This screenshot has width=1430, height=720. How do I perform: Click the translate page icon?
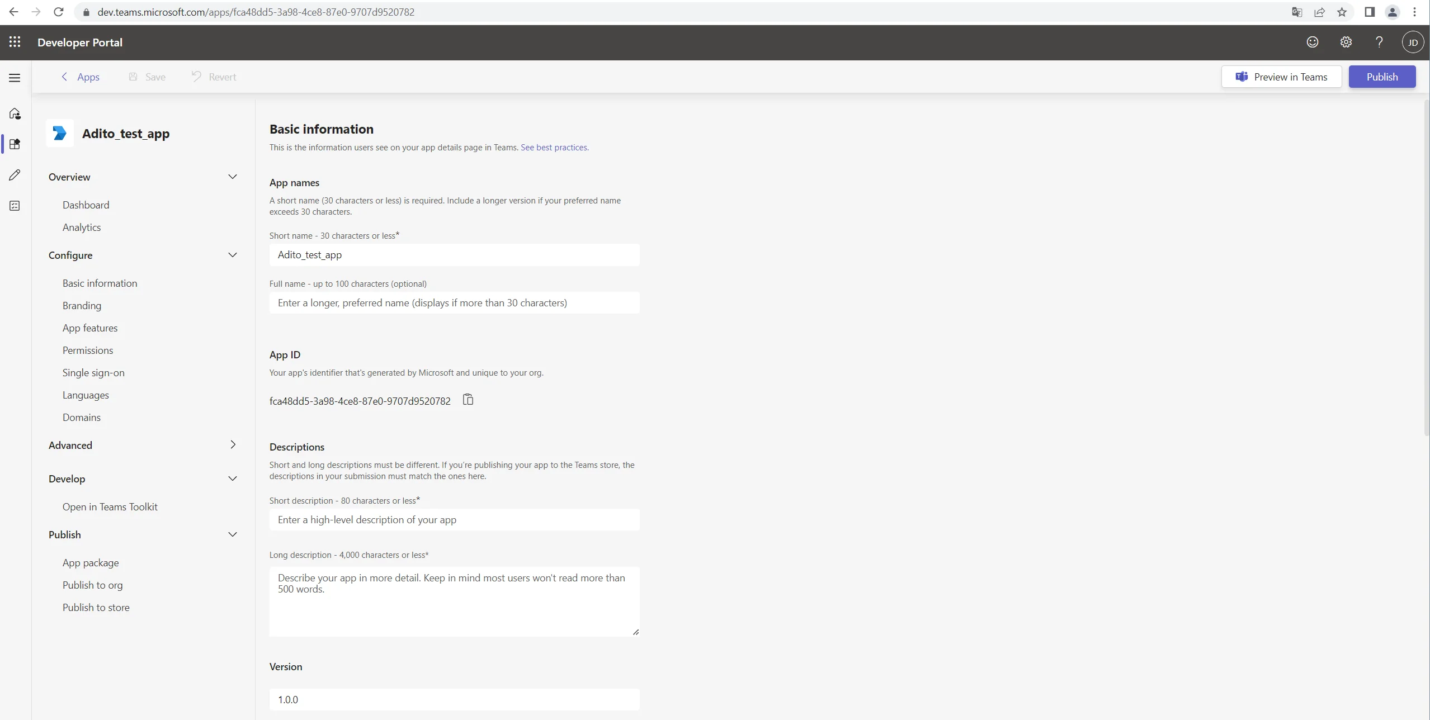(x=1297, y=12)
